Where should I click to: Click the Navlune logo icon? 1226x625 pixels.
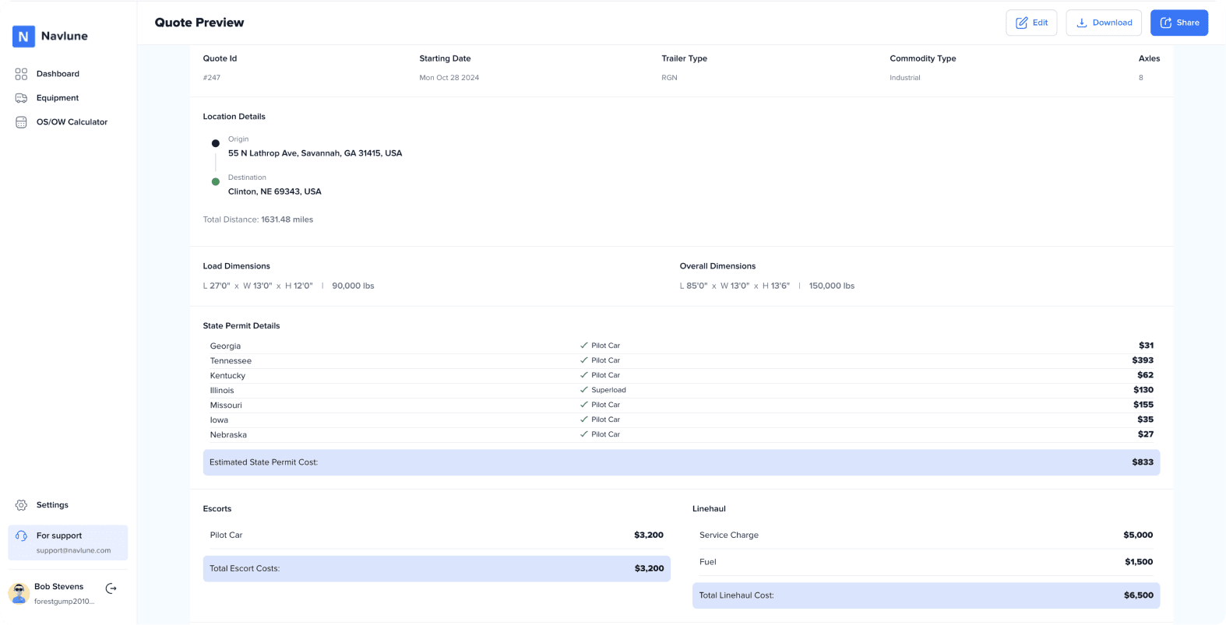pos(23,36)
